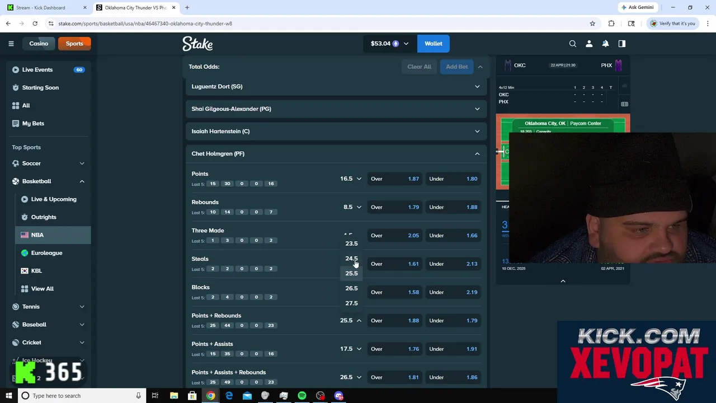
Task: Switch to the Casino tab
Action: 39,44
